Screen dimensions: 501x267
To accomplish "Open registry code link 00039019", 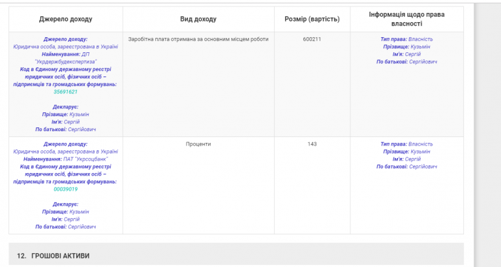I will click(x=65, y=189).
